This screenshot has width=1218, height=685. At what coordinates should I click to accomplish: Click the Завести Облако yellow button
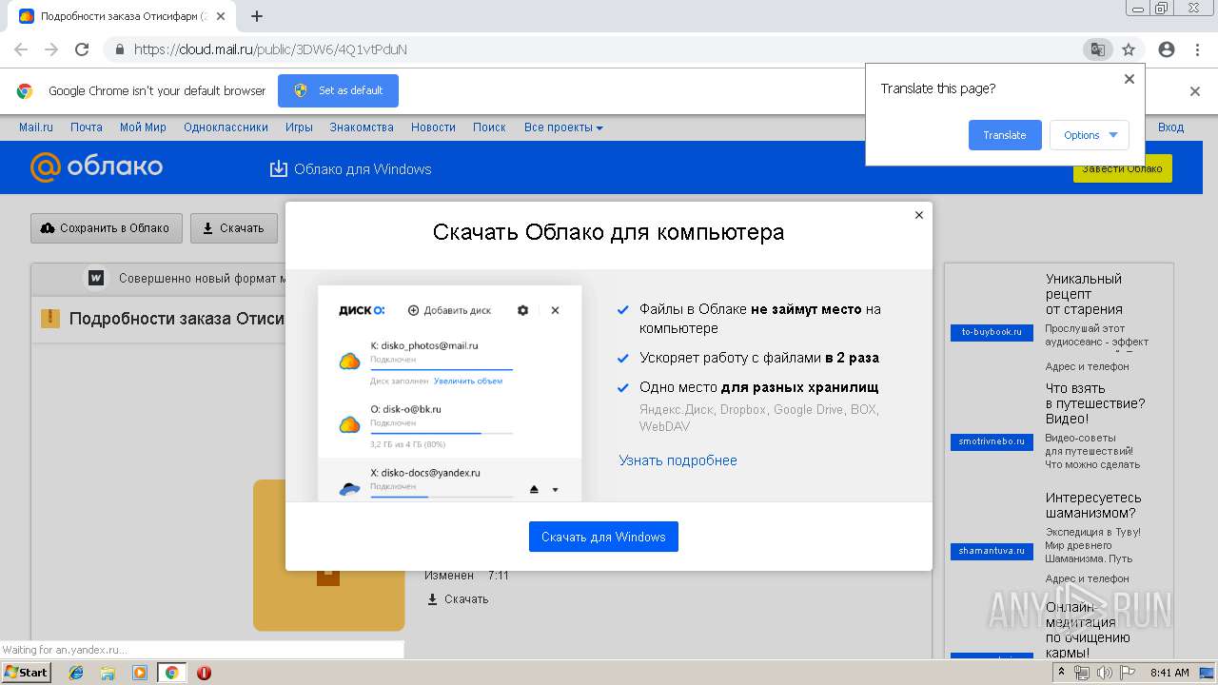1123,168
